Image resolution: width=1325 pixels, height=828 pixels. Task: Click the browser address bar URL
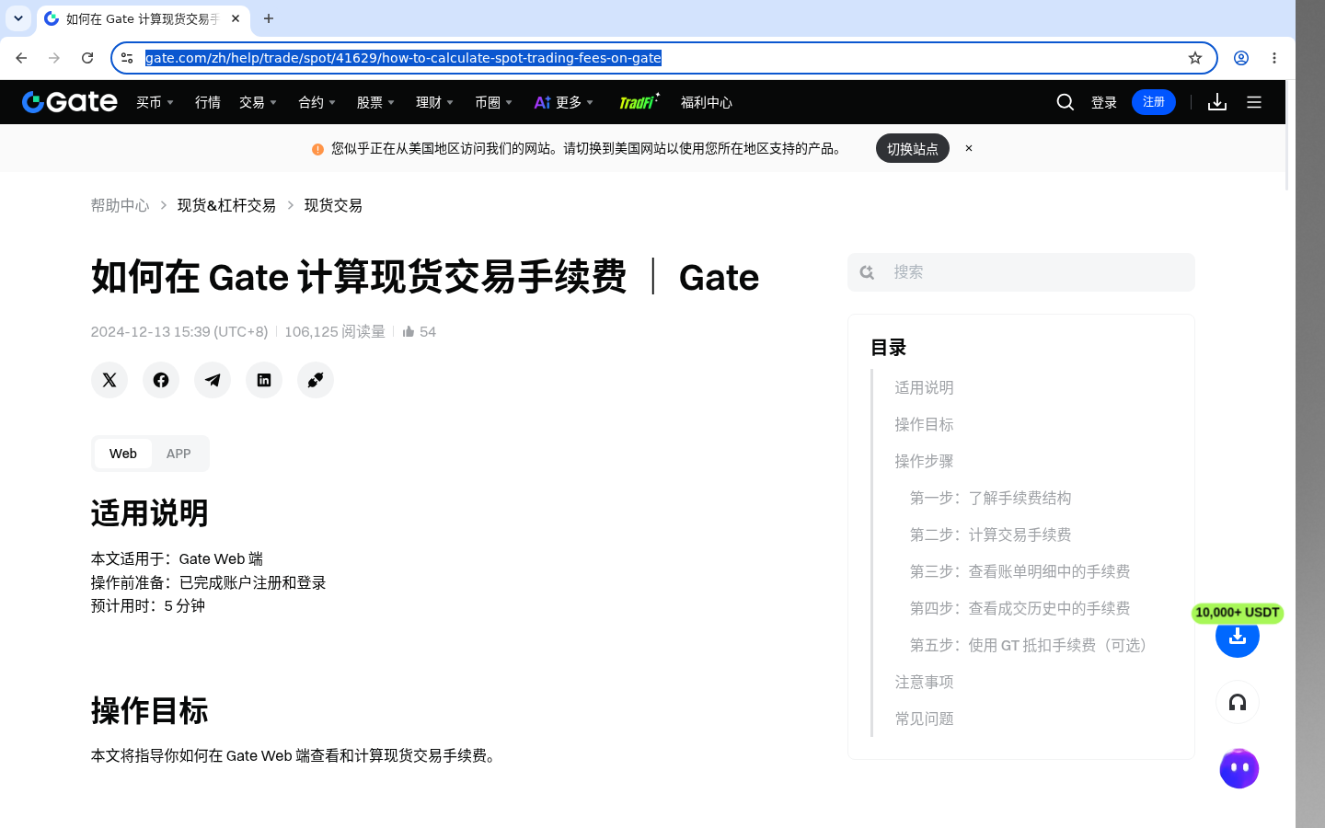tap(403, 58)
